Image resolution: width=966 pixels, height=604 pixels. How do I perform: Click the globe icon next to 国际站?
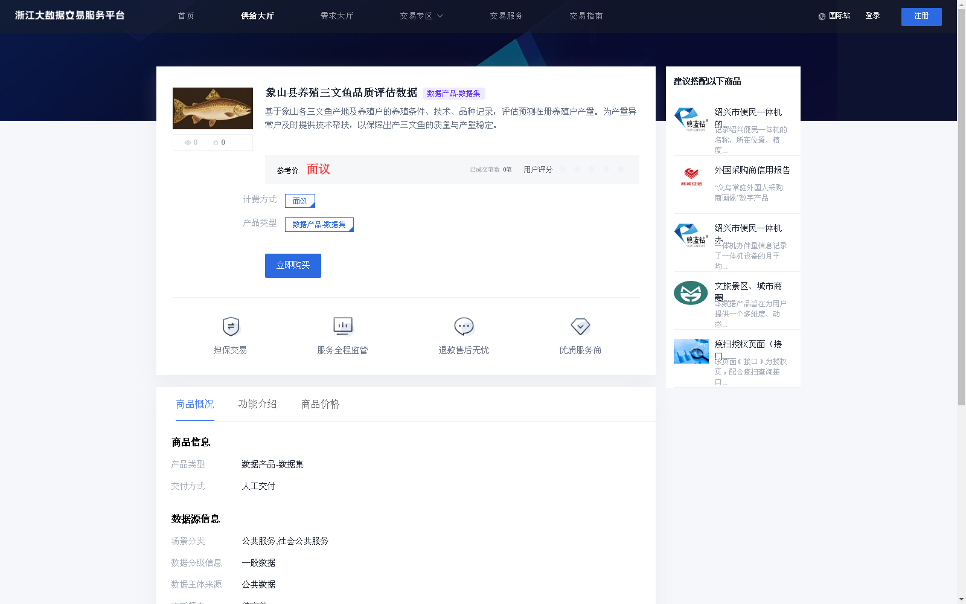click(x=822, y=16)
